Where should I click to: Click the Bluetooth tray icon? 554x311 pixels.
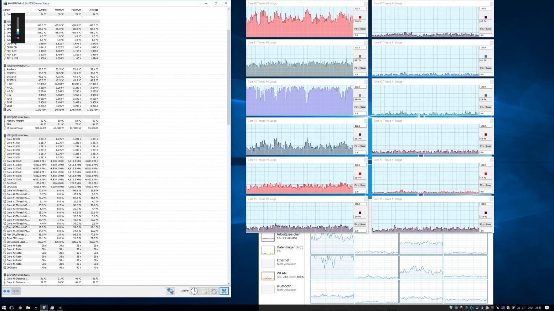[482, 307]
